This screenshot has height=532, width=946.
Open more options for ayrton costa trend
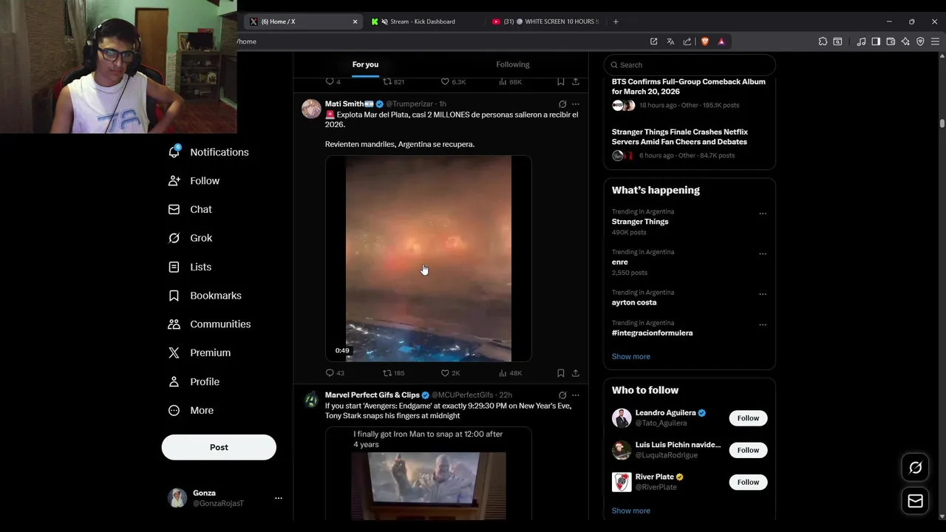click(x=763, y=295)
